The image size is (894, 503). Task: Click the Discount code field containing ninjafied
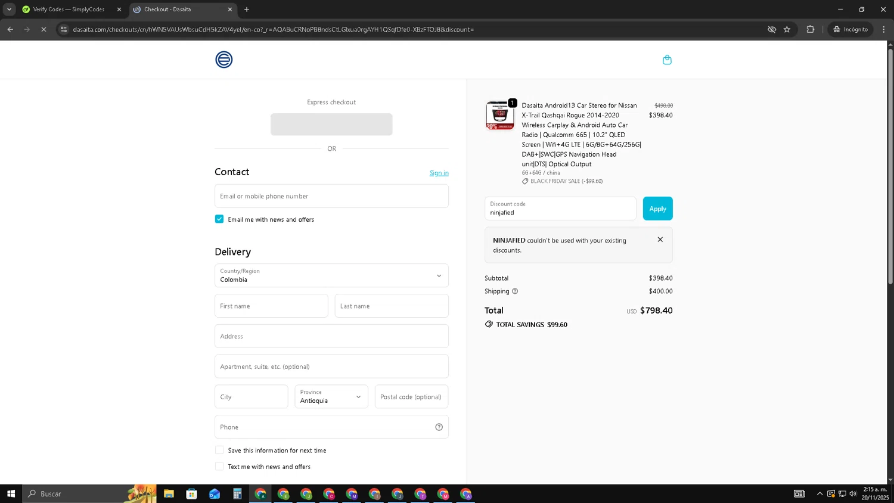(x=560, y=209)
